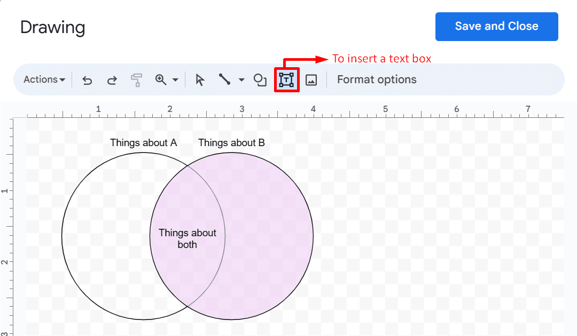Click the Things about B label

[x=231, y=142]
